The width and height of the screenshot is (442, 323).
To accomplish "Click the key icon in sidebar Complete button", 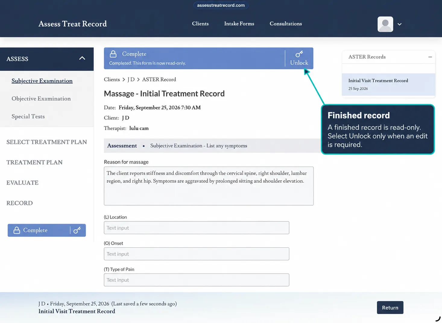I will (x=77, y=230).
